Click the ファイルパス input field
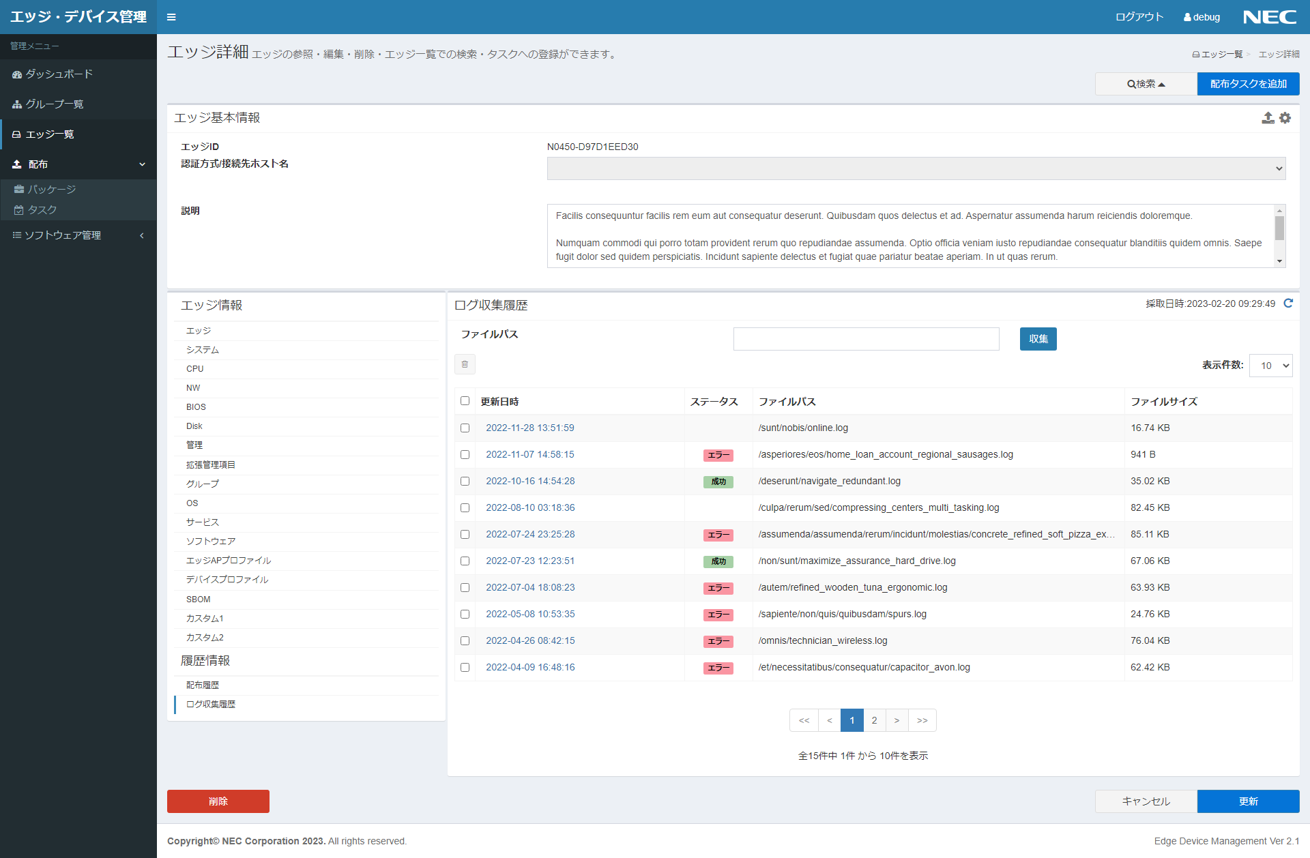1310x858 pixels. [x=866, y=339]
